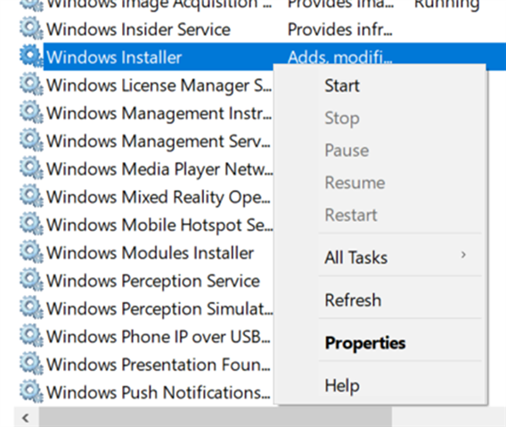Click gear icon of Windows Management Serv...
The width and height of the screenshot is (506, 427).
tap(31, 141)
